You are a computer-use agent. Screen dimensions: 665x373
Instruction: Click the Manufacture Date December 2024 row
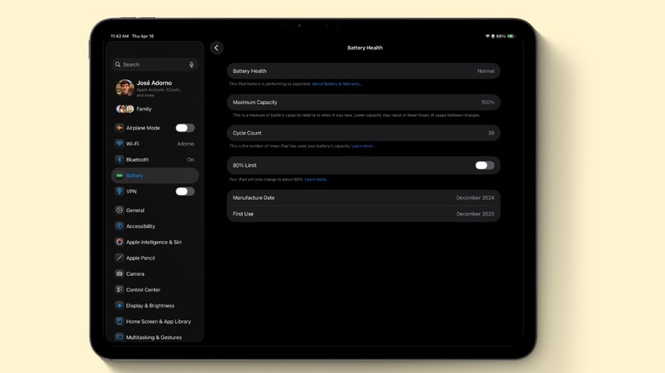point(363,198)
